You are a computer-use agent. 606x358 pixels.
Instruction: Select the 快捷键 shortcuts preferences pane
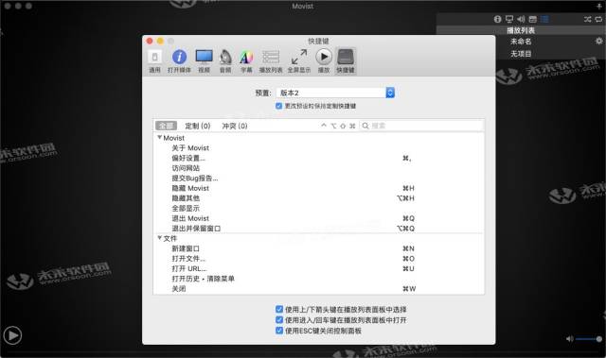345,60
